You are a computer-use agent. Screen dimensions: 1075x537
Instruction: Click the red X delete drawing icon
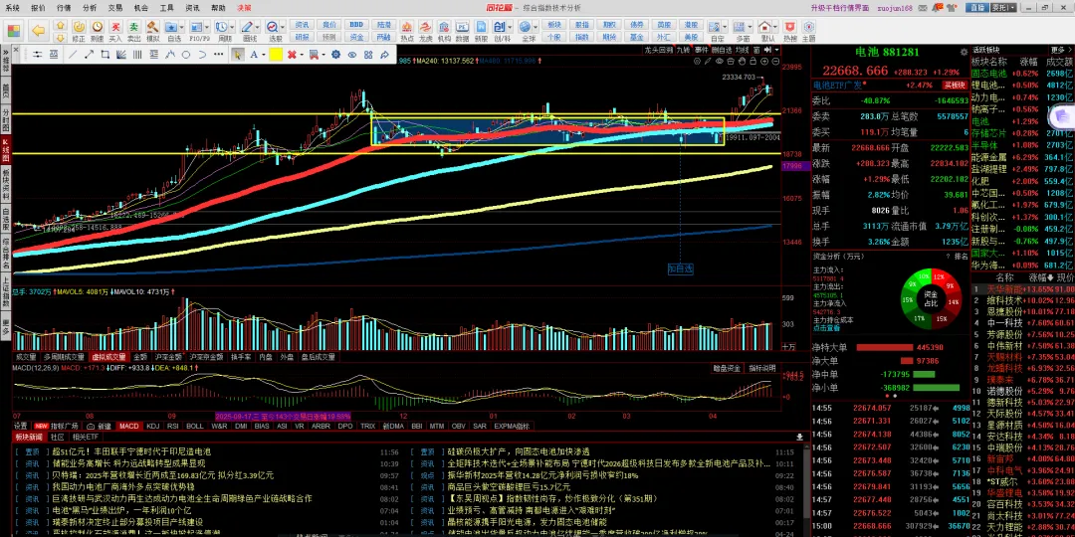pyautogui.click(x=292, y=54)
